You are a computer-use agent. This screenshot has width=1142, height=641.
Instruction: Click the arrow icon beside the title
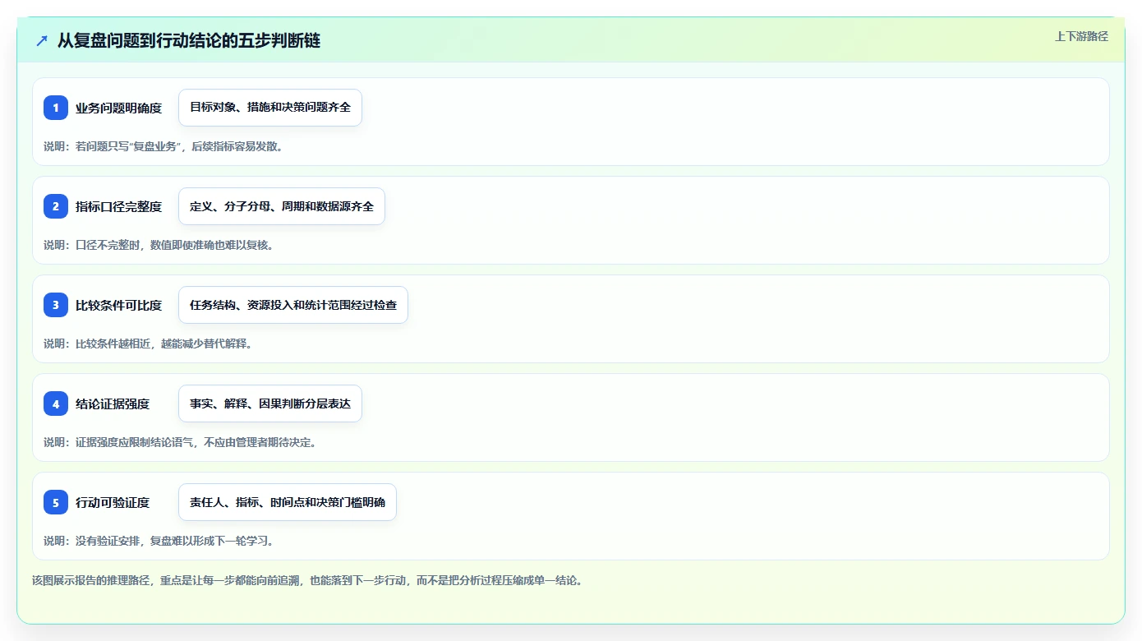[42, 40]
